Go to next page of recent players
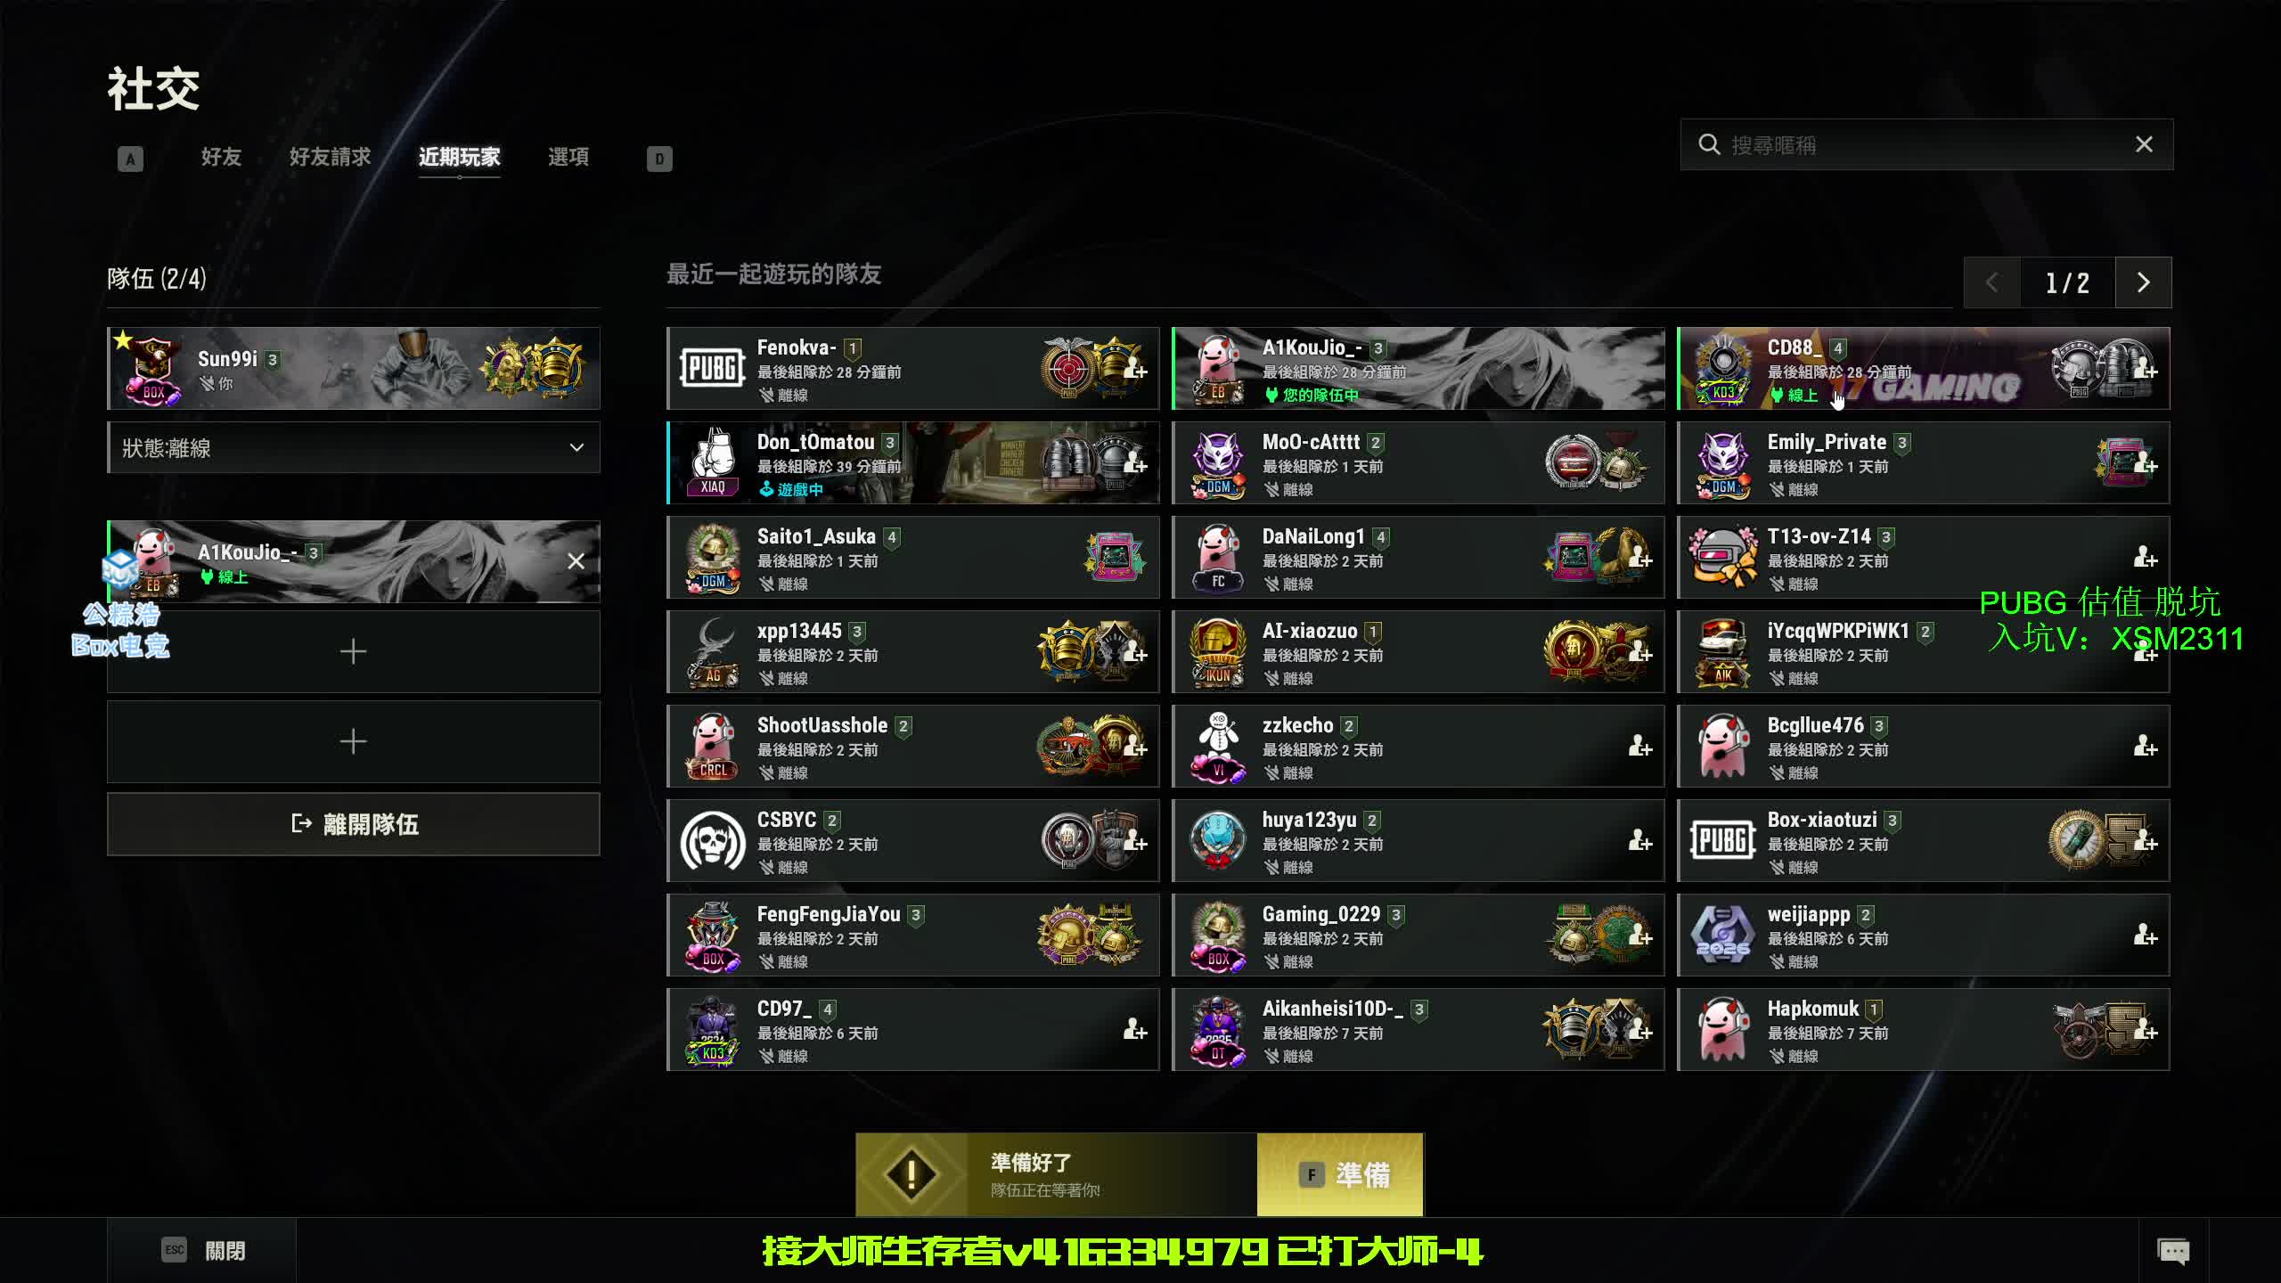 pyautogui.click(x=2143, y=282)
